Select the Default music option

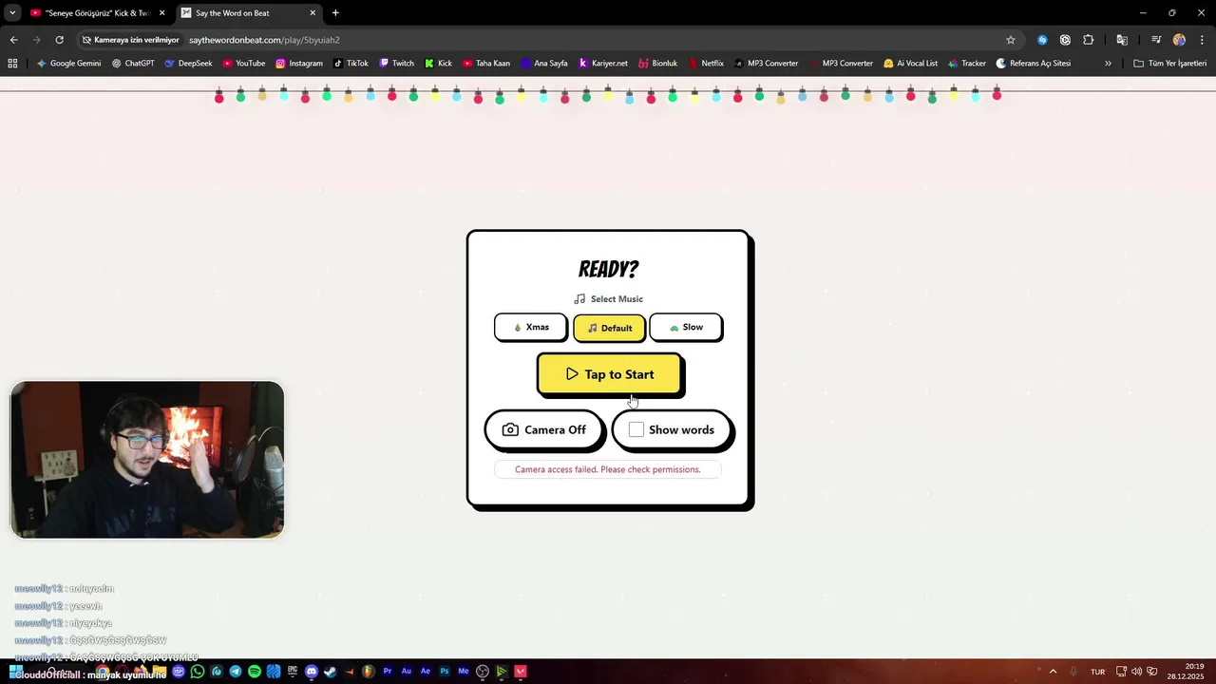click(609, 328)
